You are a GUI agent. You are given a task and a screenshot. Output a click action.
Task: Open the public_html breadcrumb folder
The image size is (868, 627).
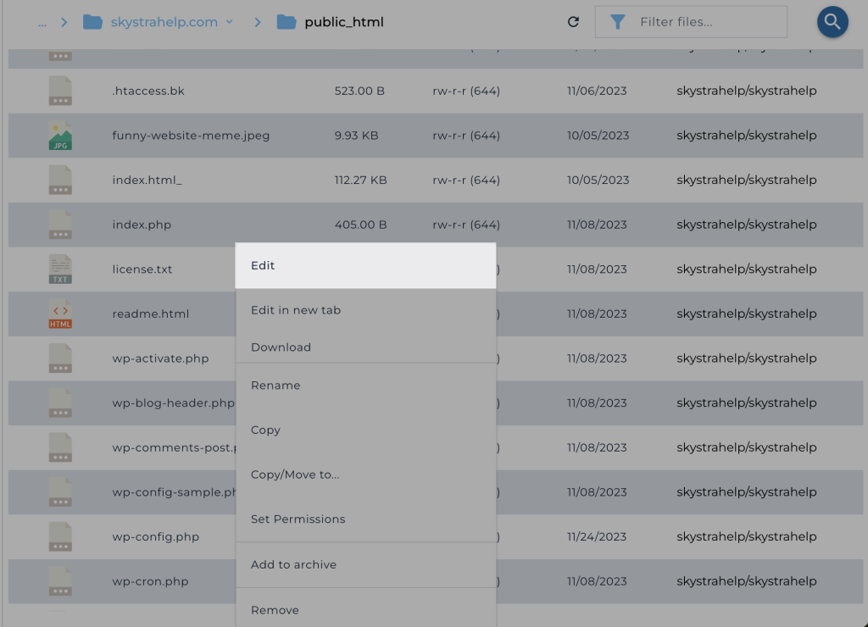[343, 22]
